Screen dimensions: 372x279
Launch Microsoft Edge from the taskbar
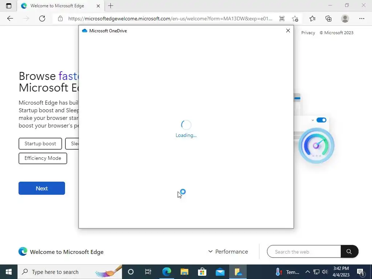coord(166,272)
